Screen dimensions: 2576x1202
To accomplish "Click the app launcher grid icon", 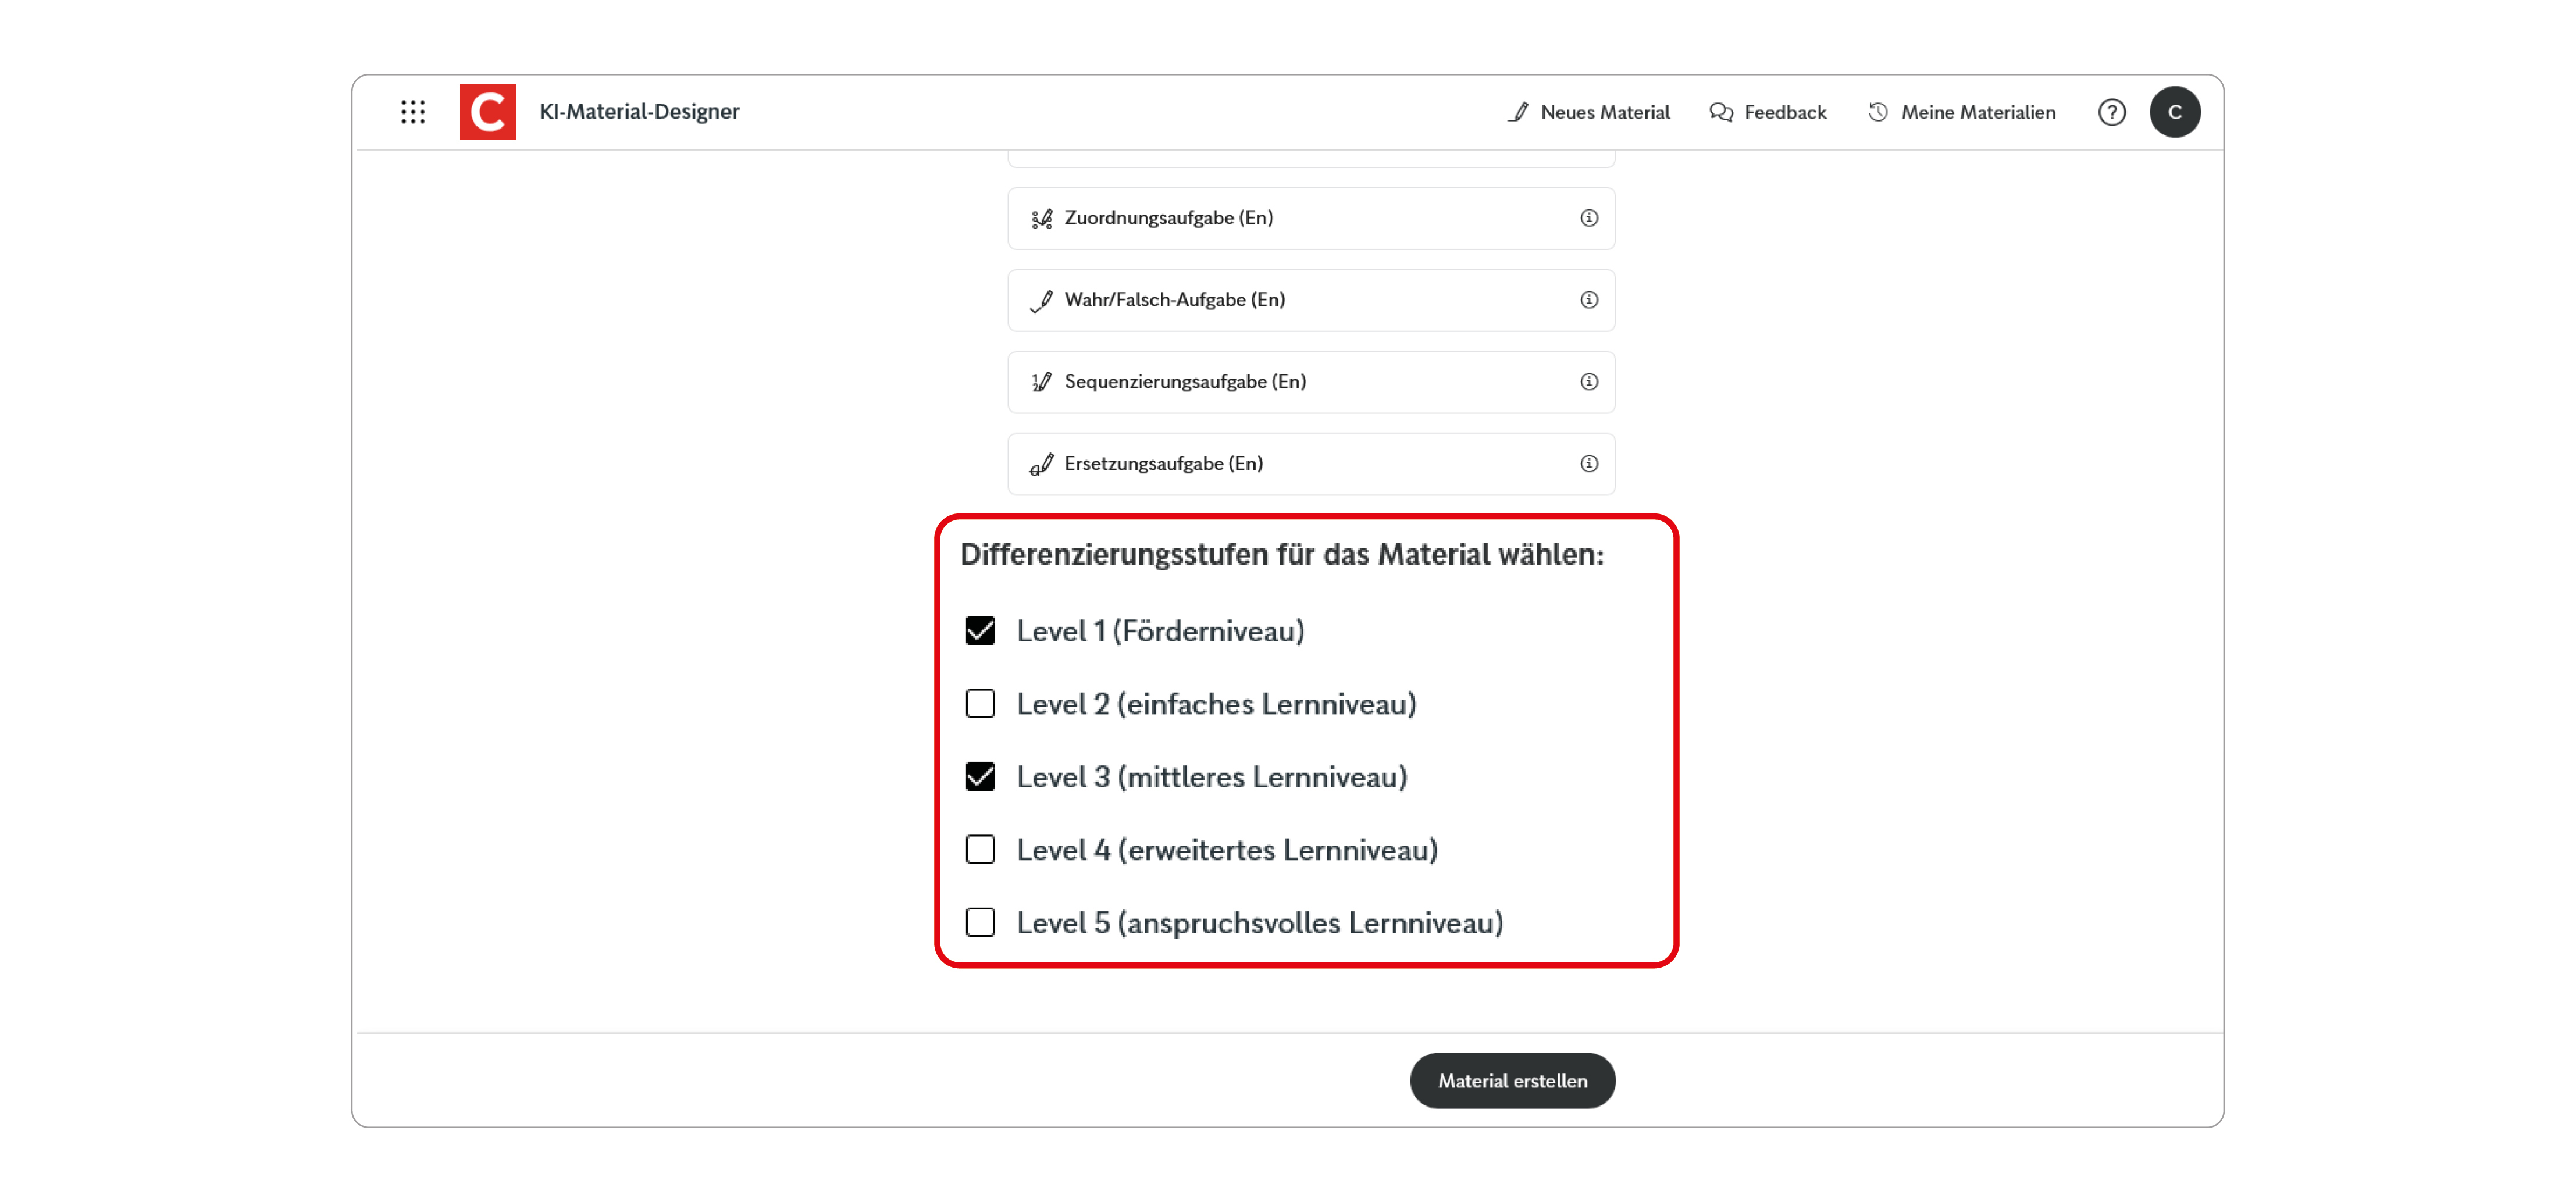I will [412, 112].
